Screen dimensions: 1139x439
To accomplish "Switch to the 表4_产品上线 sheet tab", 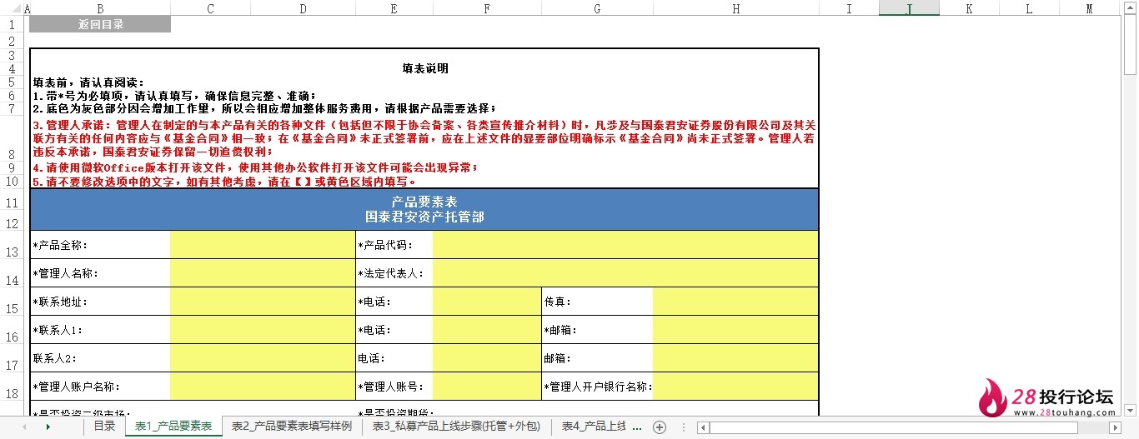I will click(x=594, y=427).
